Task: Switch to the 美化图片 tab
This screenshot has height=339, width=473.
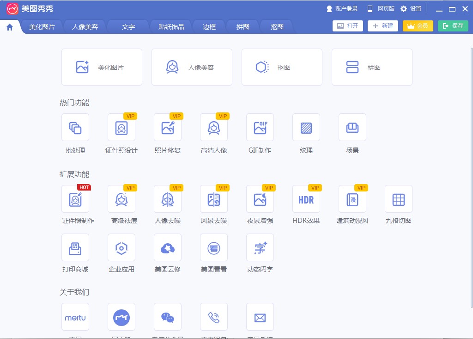Action: (42, 27)
